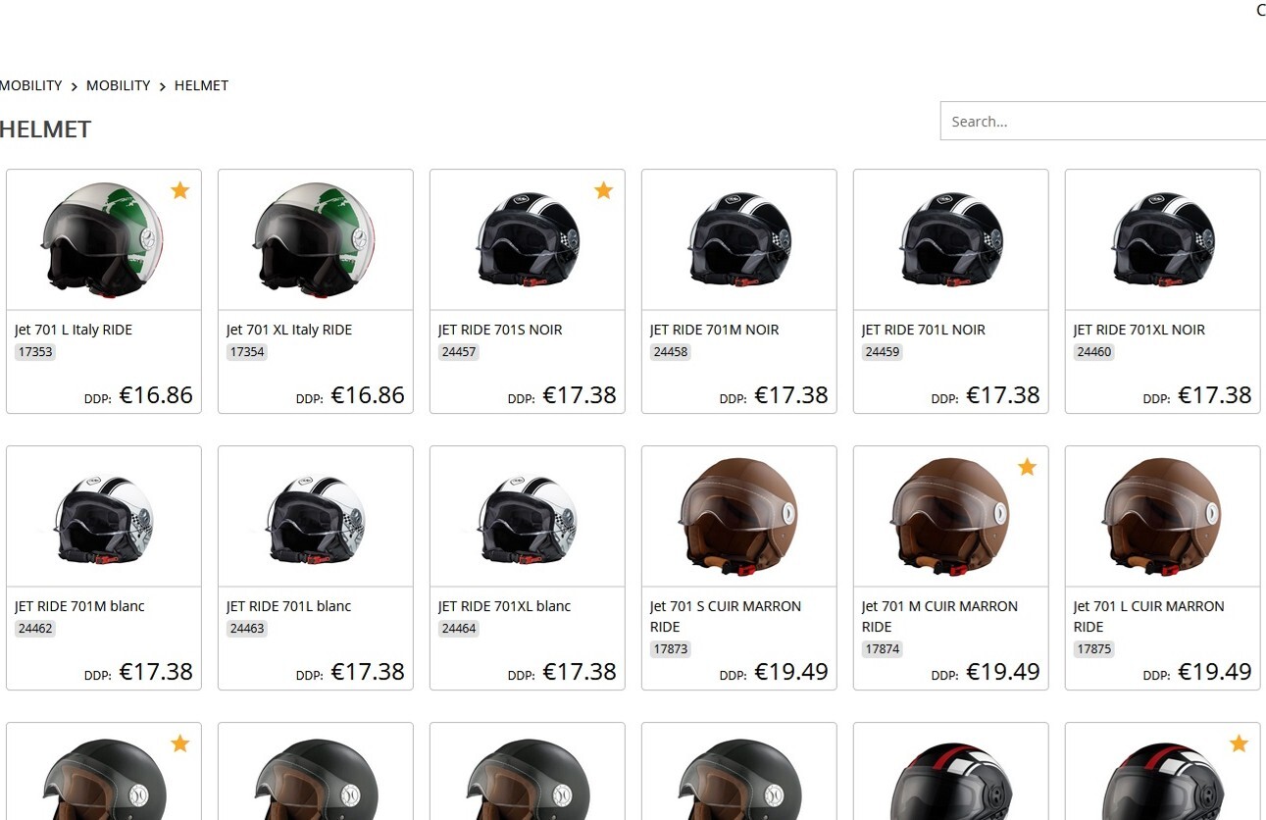Open the Jet 701 XL Italy RIDE product title
This screenshot has height=820, width=1266.
pyautogui.click(x=288, y=330)
